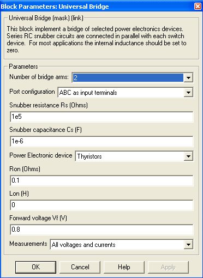Click the Cancel button
203x278 pixels.
click(x=80, y=267)
